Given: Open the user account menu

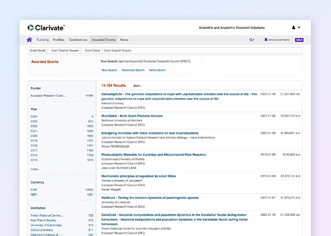Looking at the screenshot, I should click(x=295, y=28).
